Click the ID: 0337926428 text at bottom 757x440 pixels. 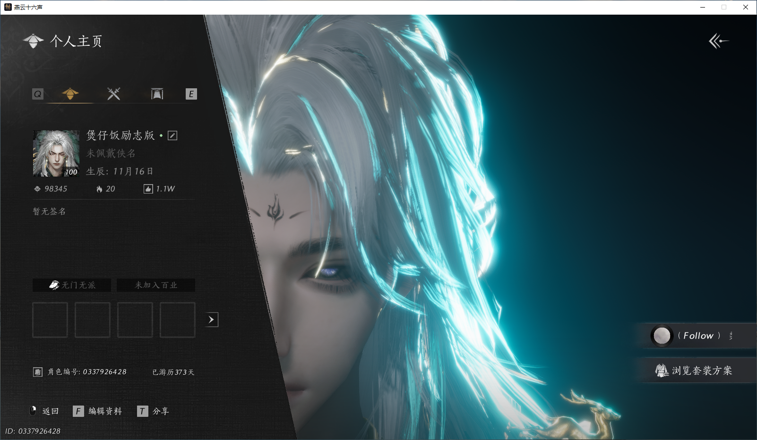coord(33,431)
